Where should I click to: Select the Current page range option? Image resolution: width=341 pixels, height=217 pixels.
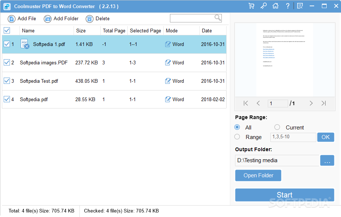click(x=277, y=127)
